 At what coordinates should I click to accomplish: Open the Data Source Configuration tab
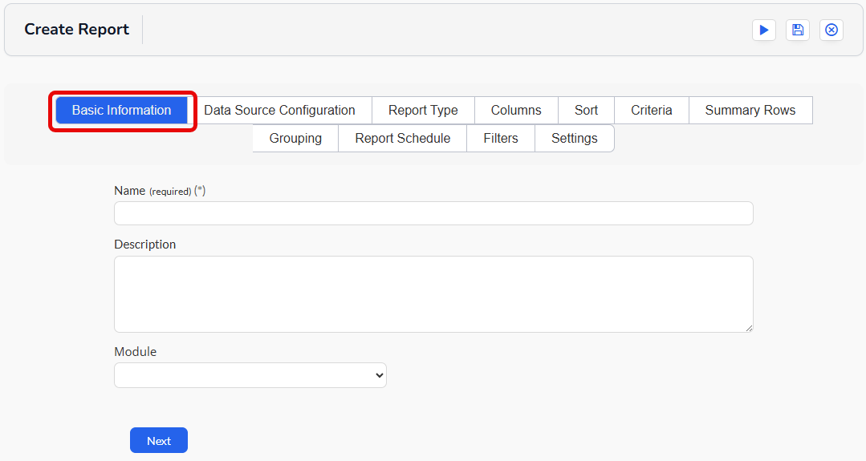(279, 111)
